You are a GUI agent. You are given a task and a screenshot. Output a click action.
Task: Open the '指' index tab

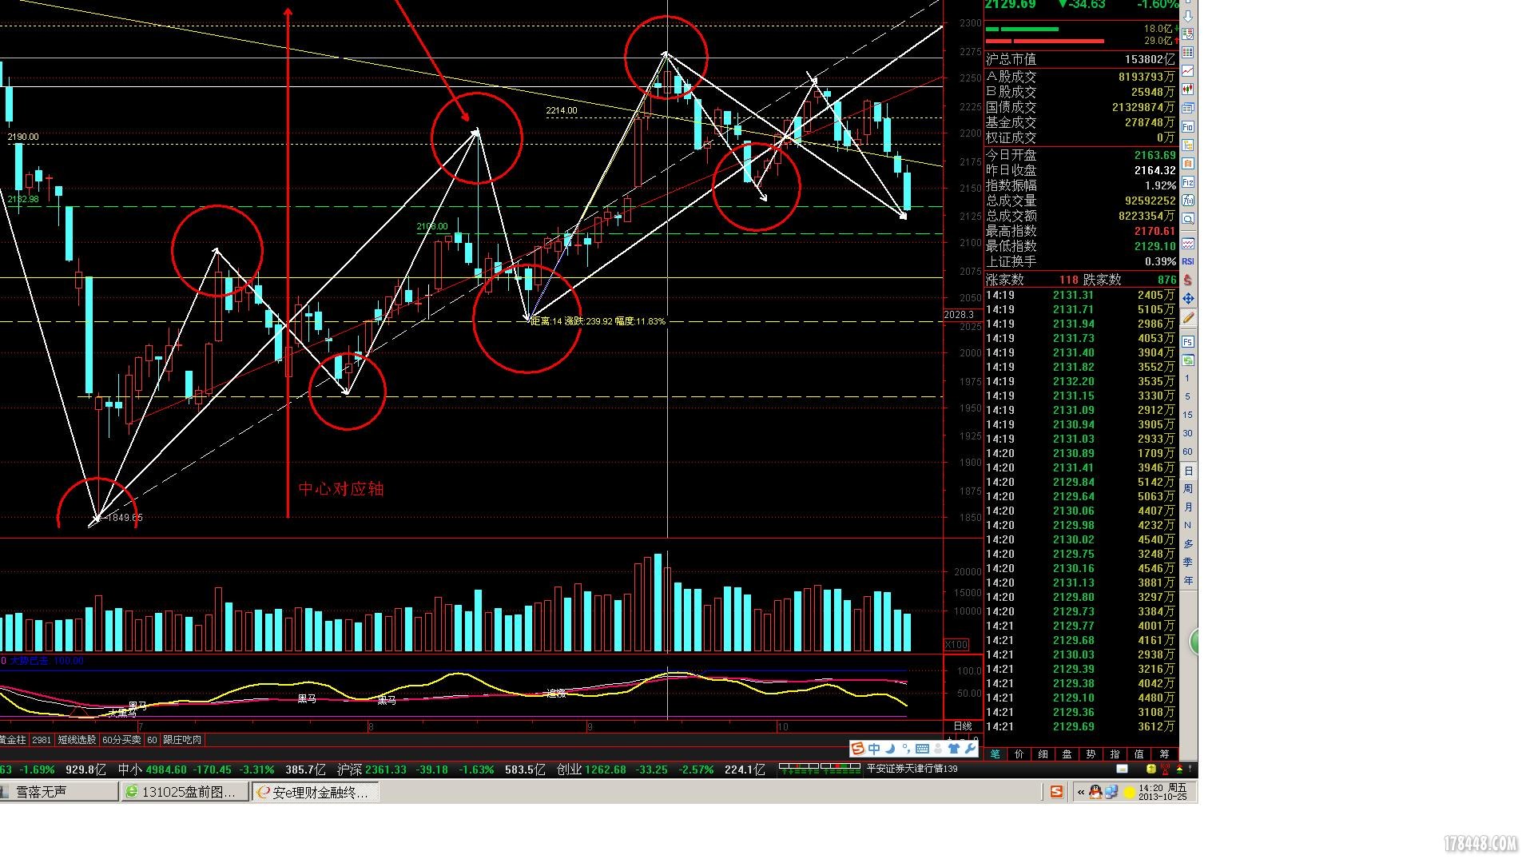pos(1115,754)
